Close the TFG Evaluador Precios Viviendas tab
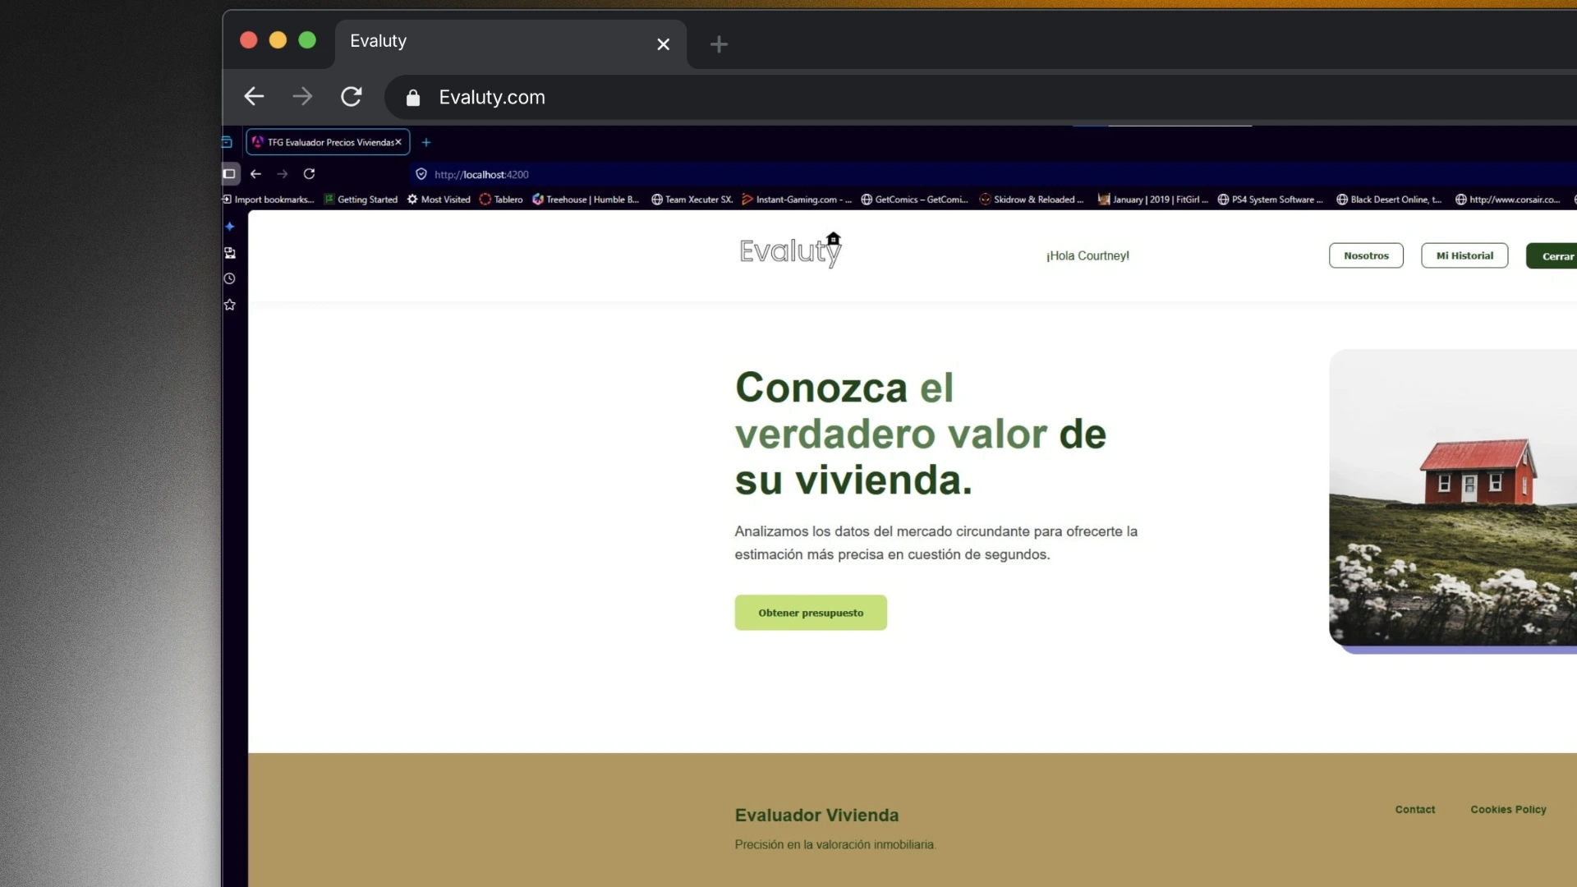This screenshot has width=1577, height=887. pyautogui.click(x=398, y=142)
